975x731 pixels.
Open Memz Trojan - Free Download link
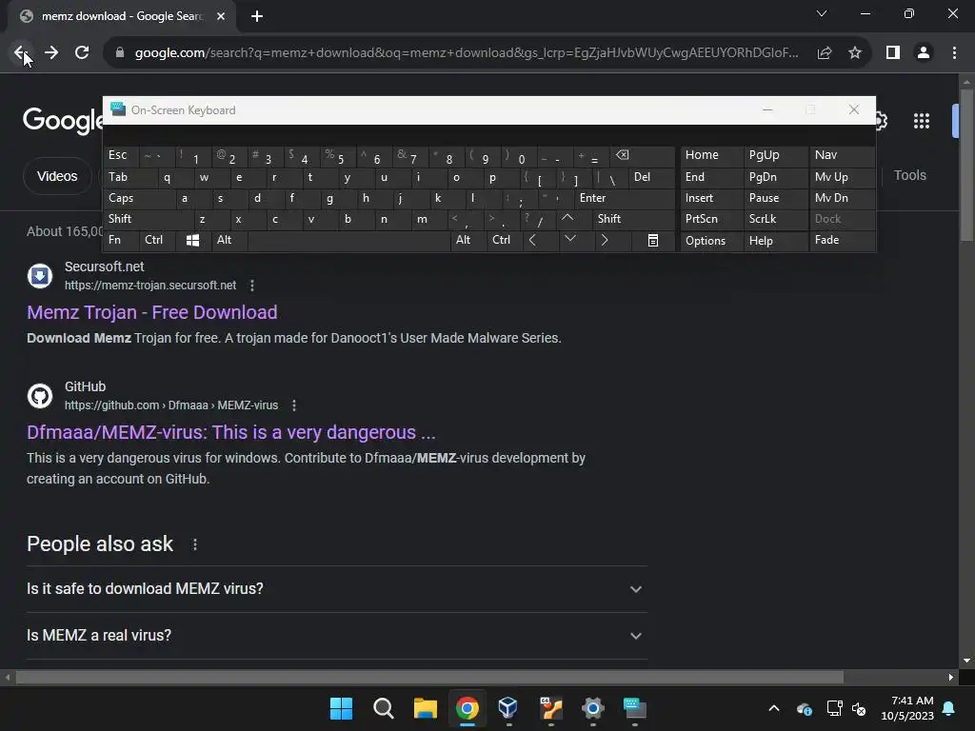[151, 312]
